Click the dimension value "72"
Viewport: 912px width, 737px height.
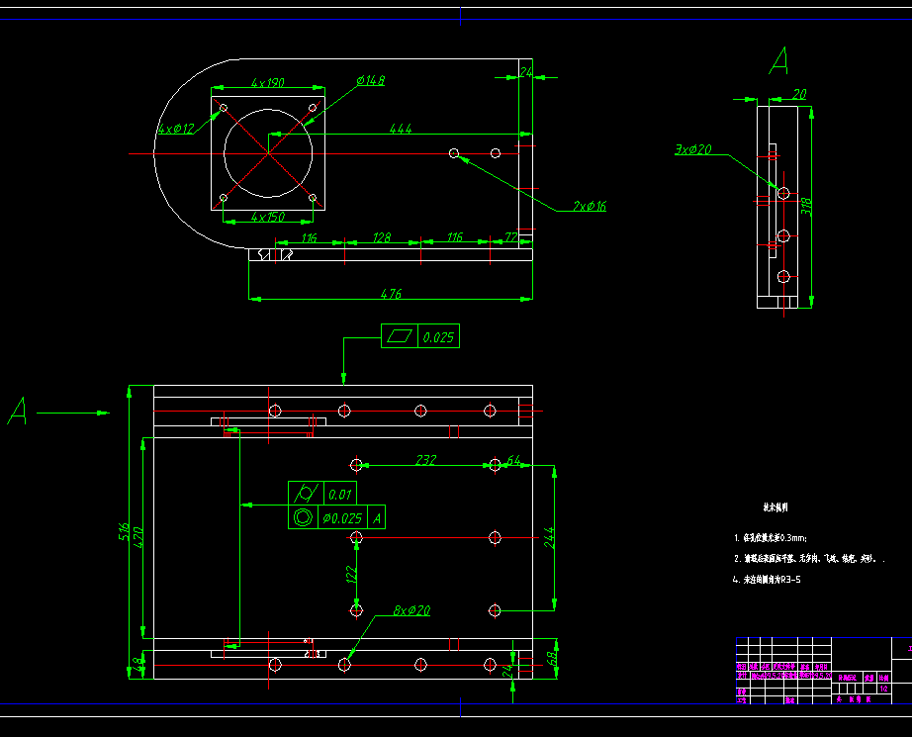(x=511, y=236)
